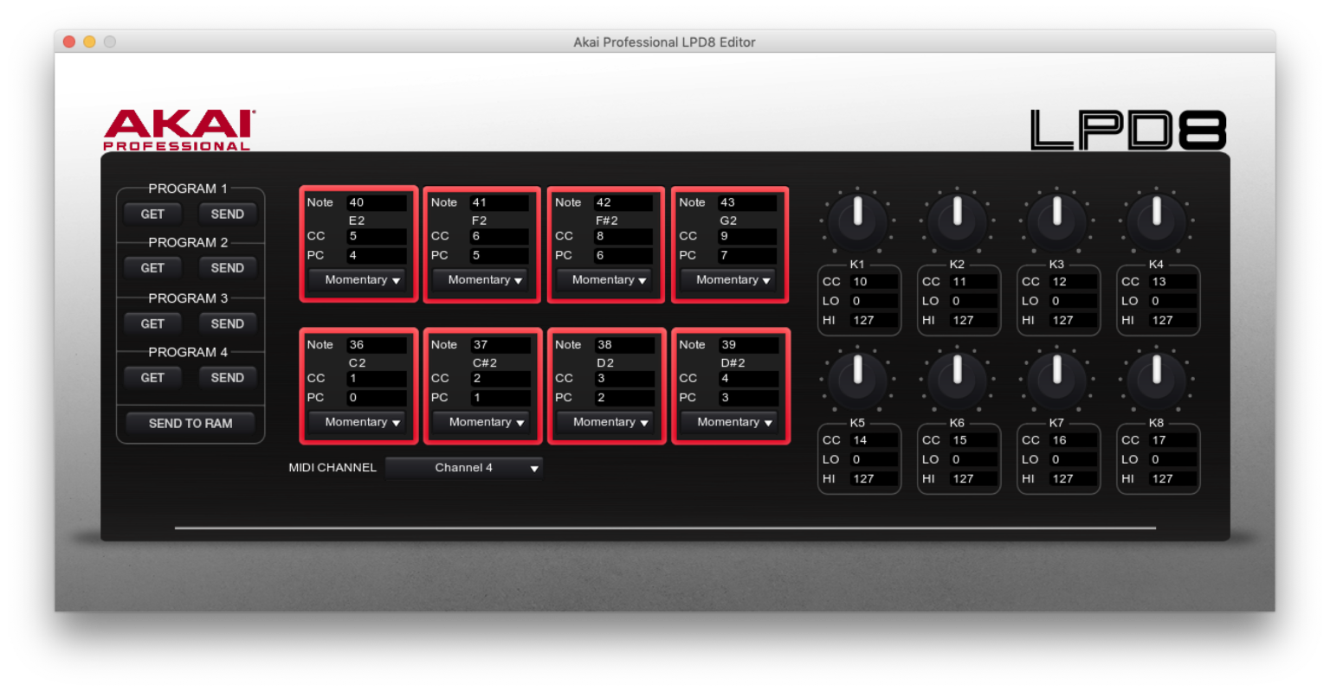Click the Note field showing 41
This screenshot has height=691, width=1330.
(500, 202)
